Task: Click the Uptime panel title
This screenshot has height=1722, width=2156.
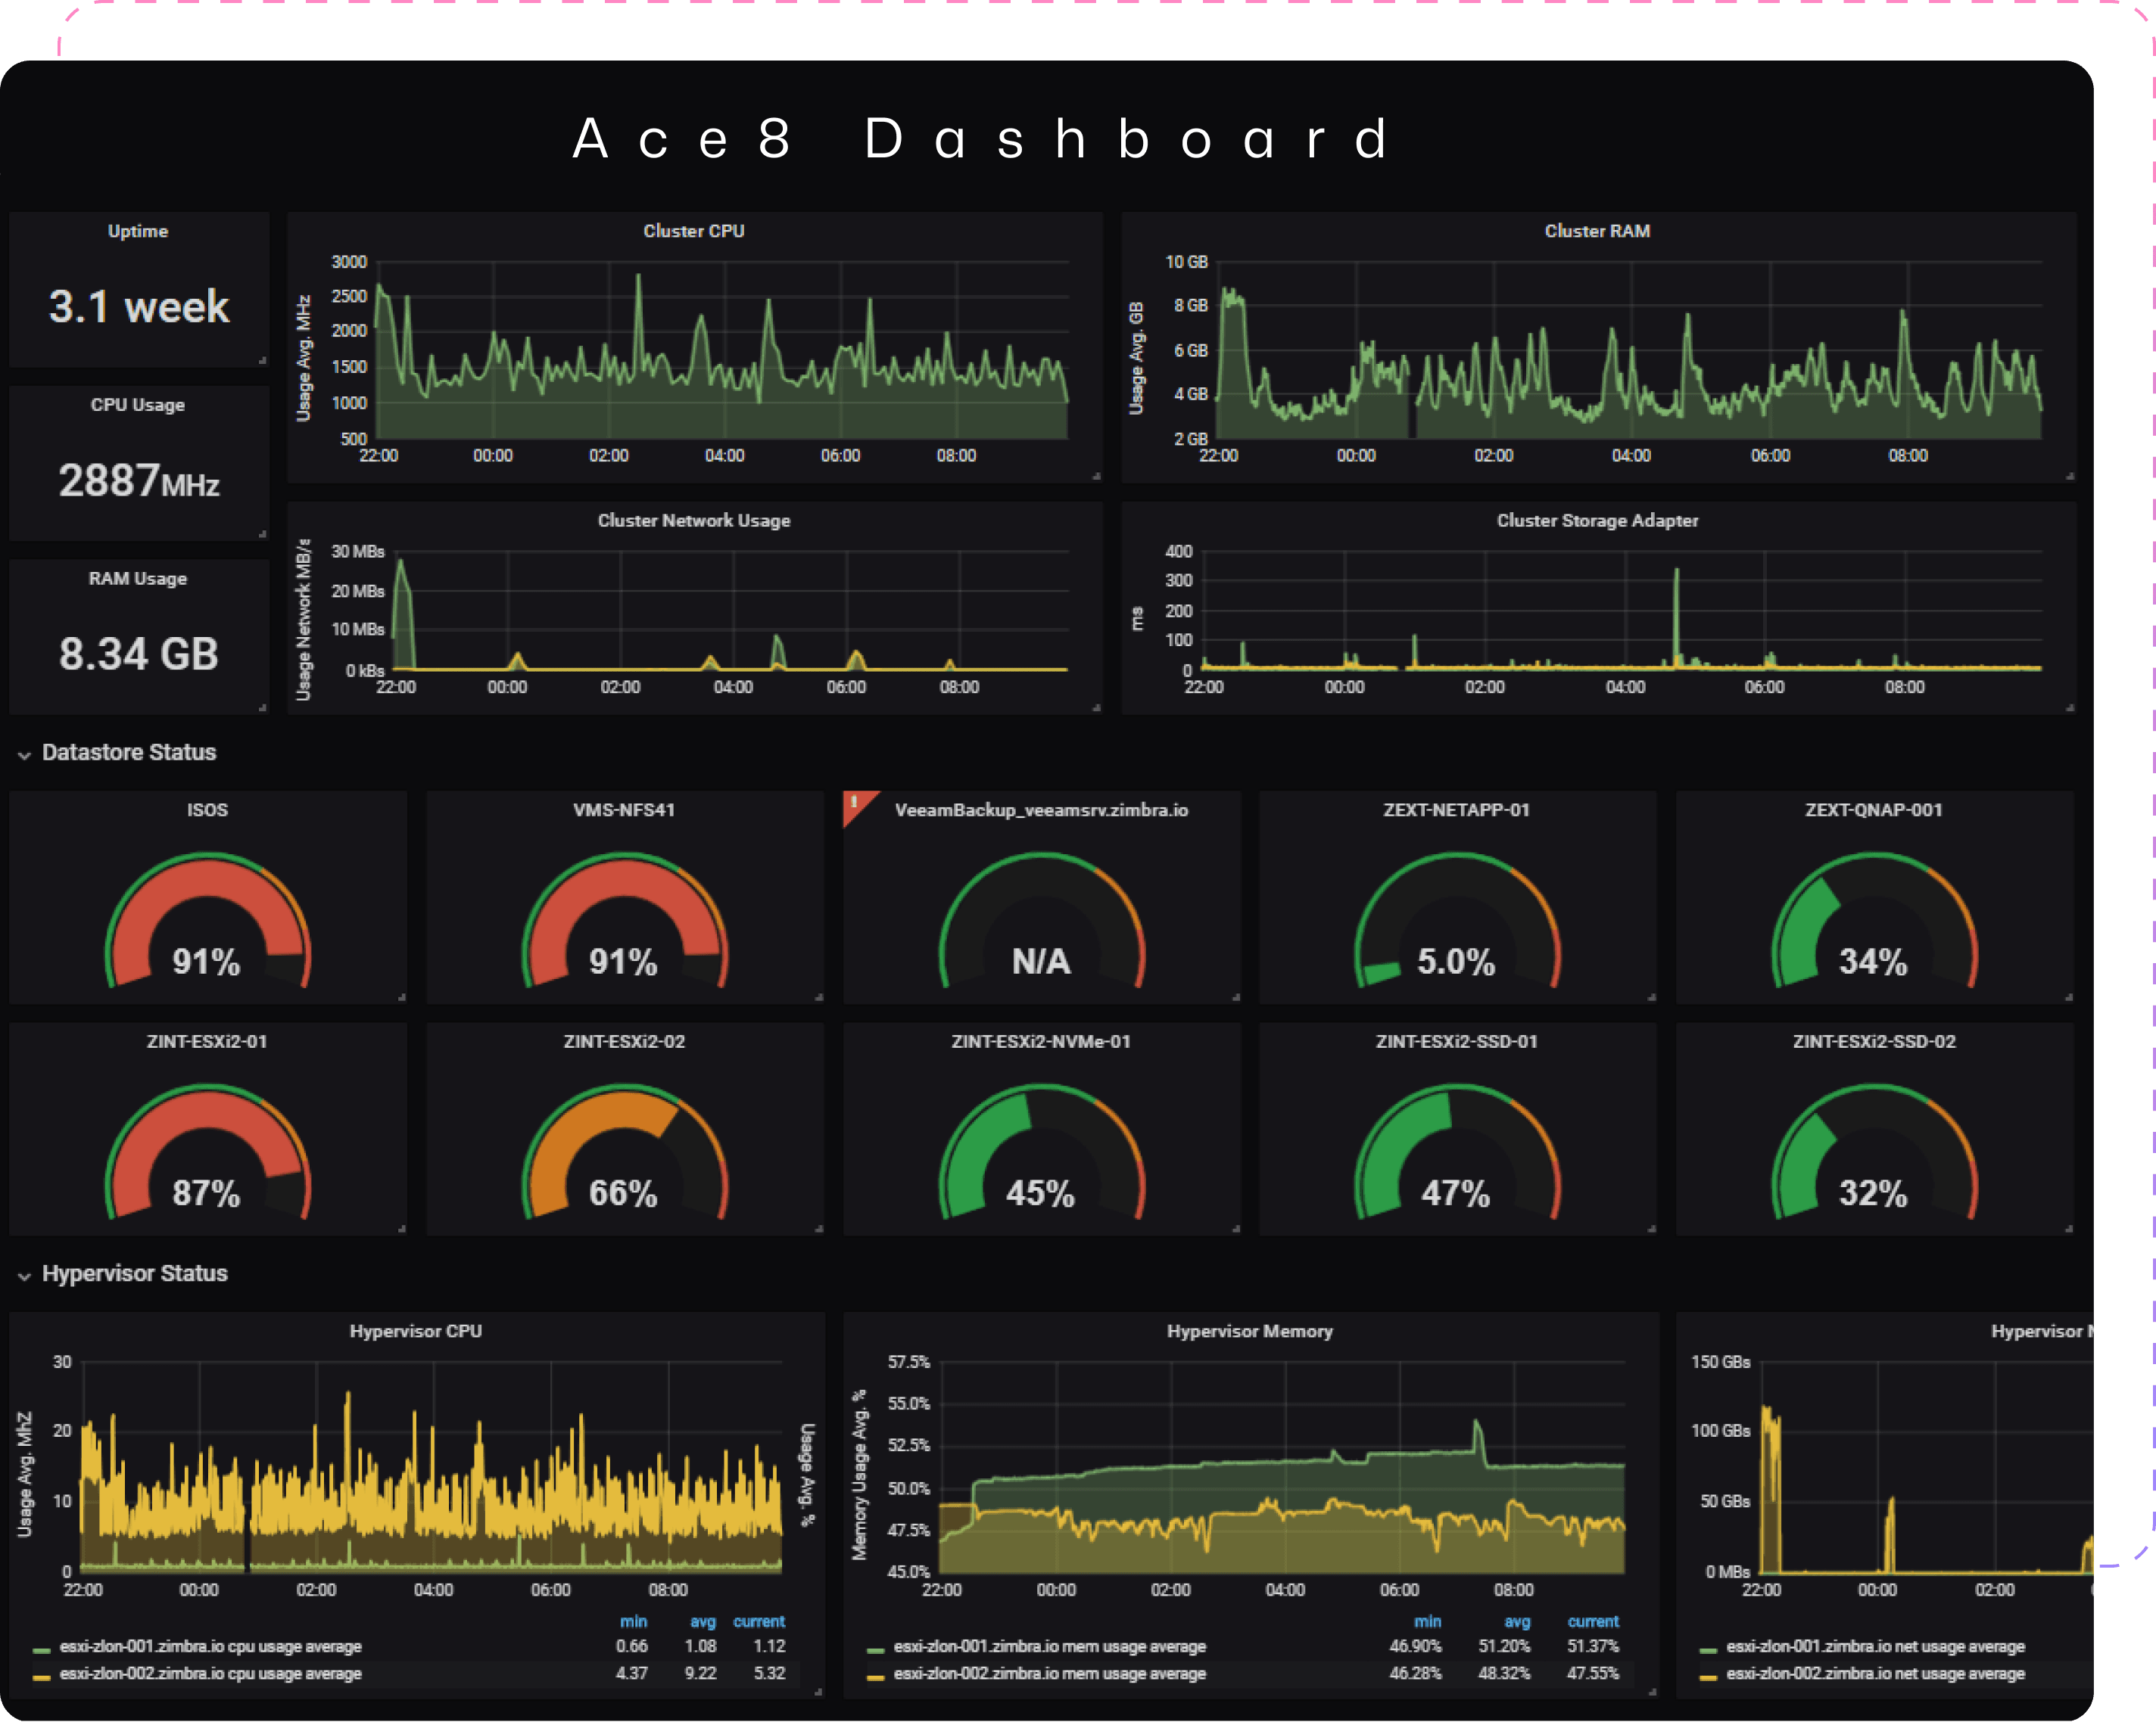Action: (x=138, y=231)
